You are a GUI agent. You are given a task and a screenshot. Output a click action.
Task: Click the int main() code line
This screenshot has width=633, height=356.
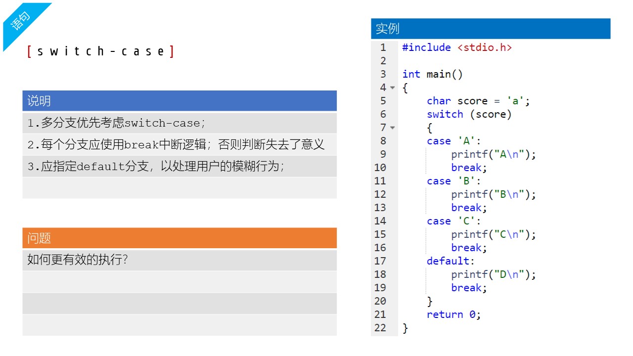click(432, 74)
